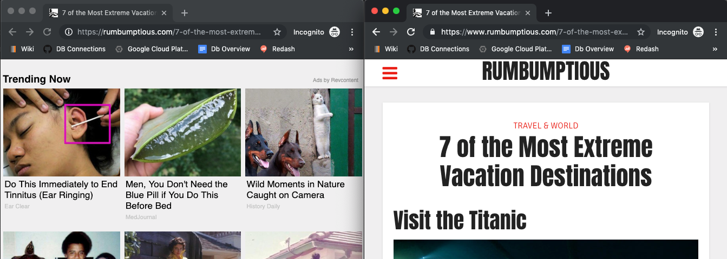Click the ear swab tinnitus ad image

click(x=62, y=133)
